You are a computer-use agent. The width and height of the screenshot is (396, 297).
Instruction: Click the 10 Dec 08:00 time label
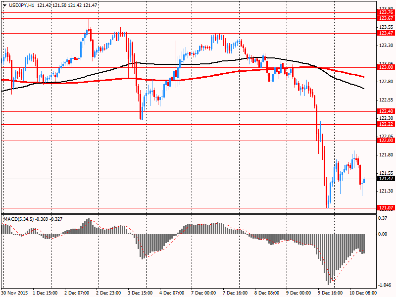point(362,293)
